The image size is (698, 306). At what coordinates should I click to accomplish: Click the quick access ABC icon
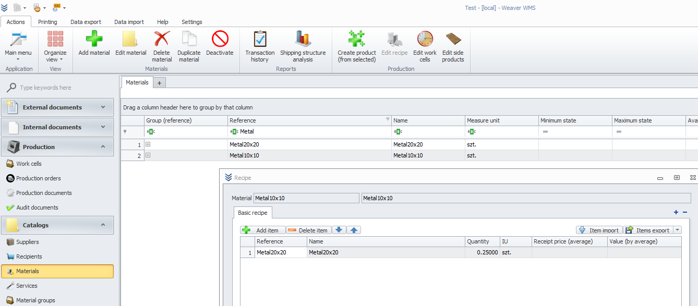point(57,8)
